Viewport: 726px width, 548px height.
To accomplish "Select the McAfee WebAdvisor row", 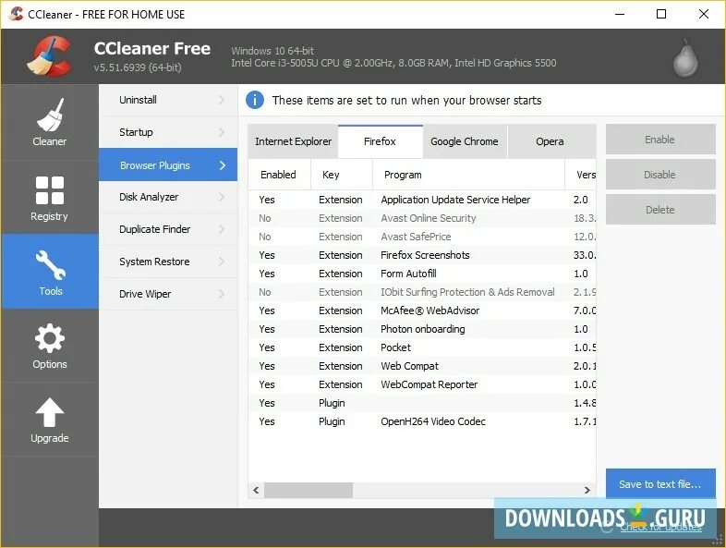I will (x=422, y=311).
